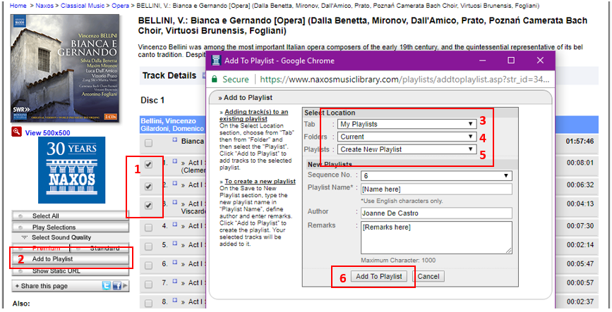Open the Classical Music breadcrumb link
The image size is (612, 312).
click(83, 6)
